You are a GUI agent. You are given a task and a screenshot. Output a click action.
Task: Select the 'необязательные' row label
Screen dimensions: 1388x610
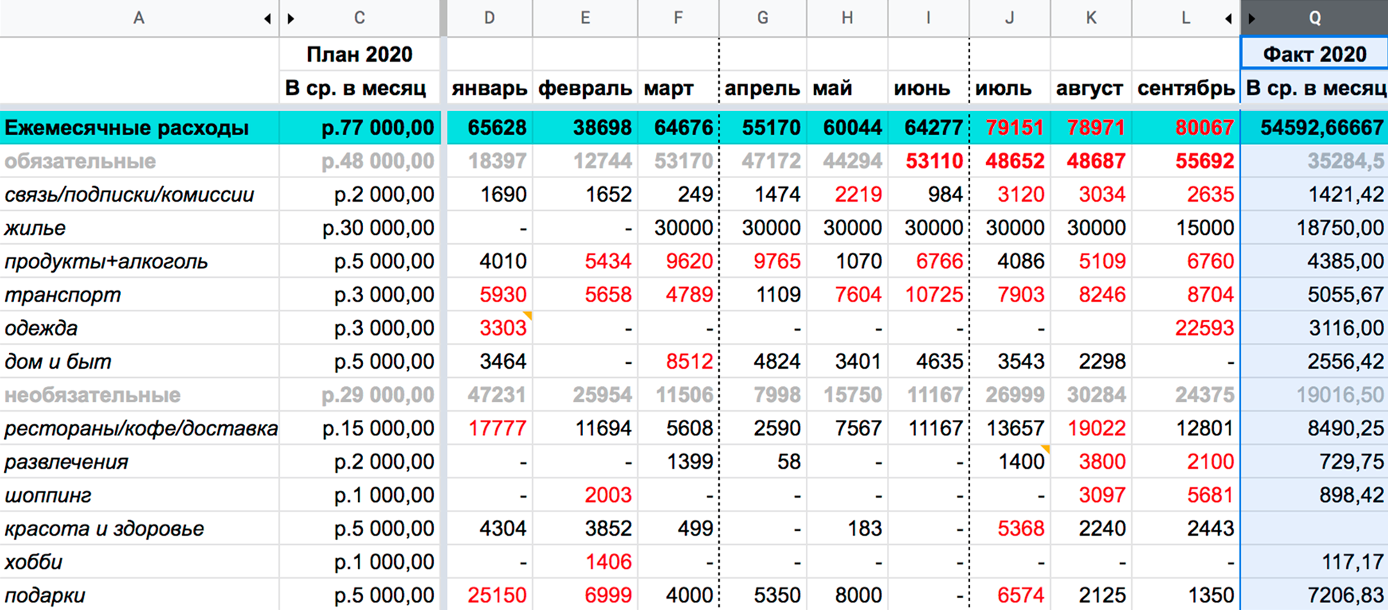(x=139, y=394)
